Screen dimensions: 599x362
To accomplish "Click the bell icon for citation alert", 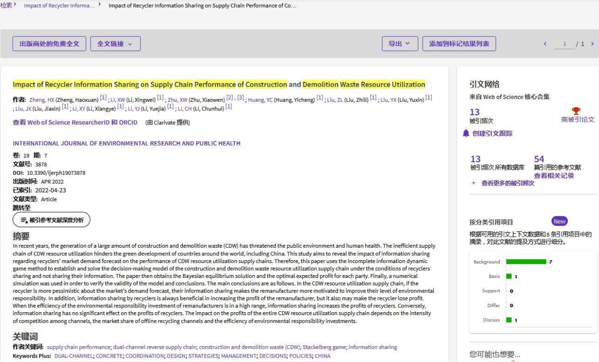I will click(x=466, y=133).
